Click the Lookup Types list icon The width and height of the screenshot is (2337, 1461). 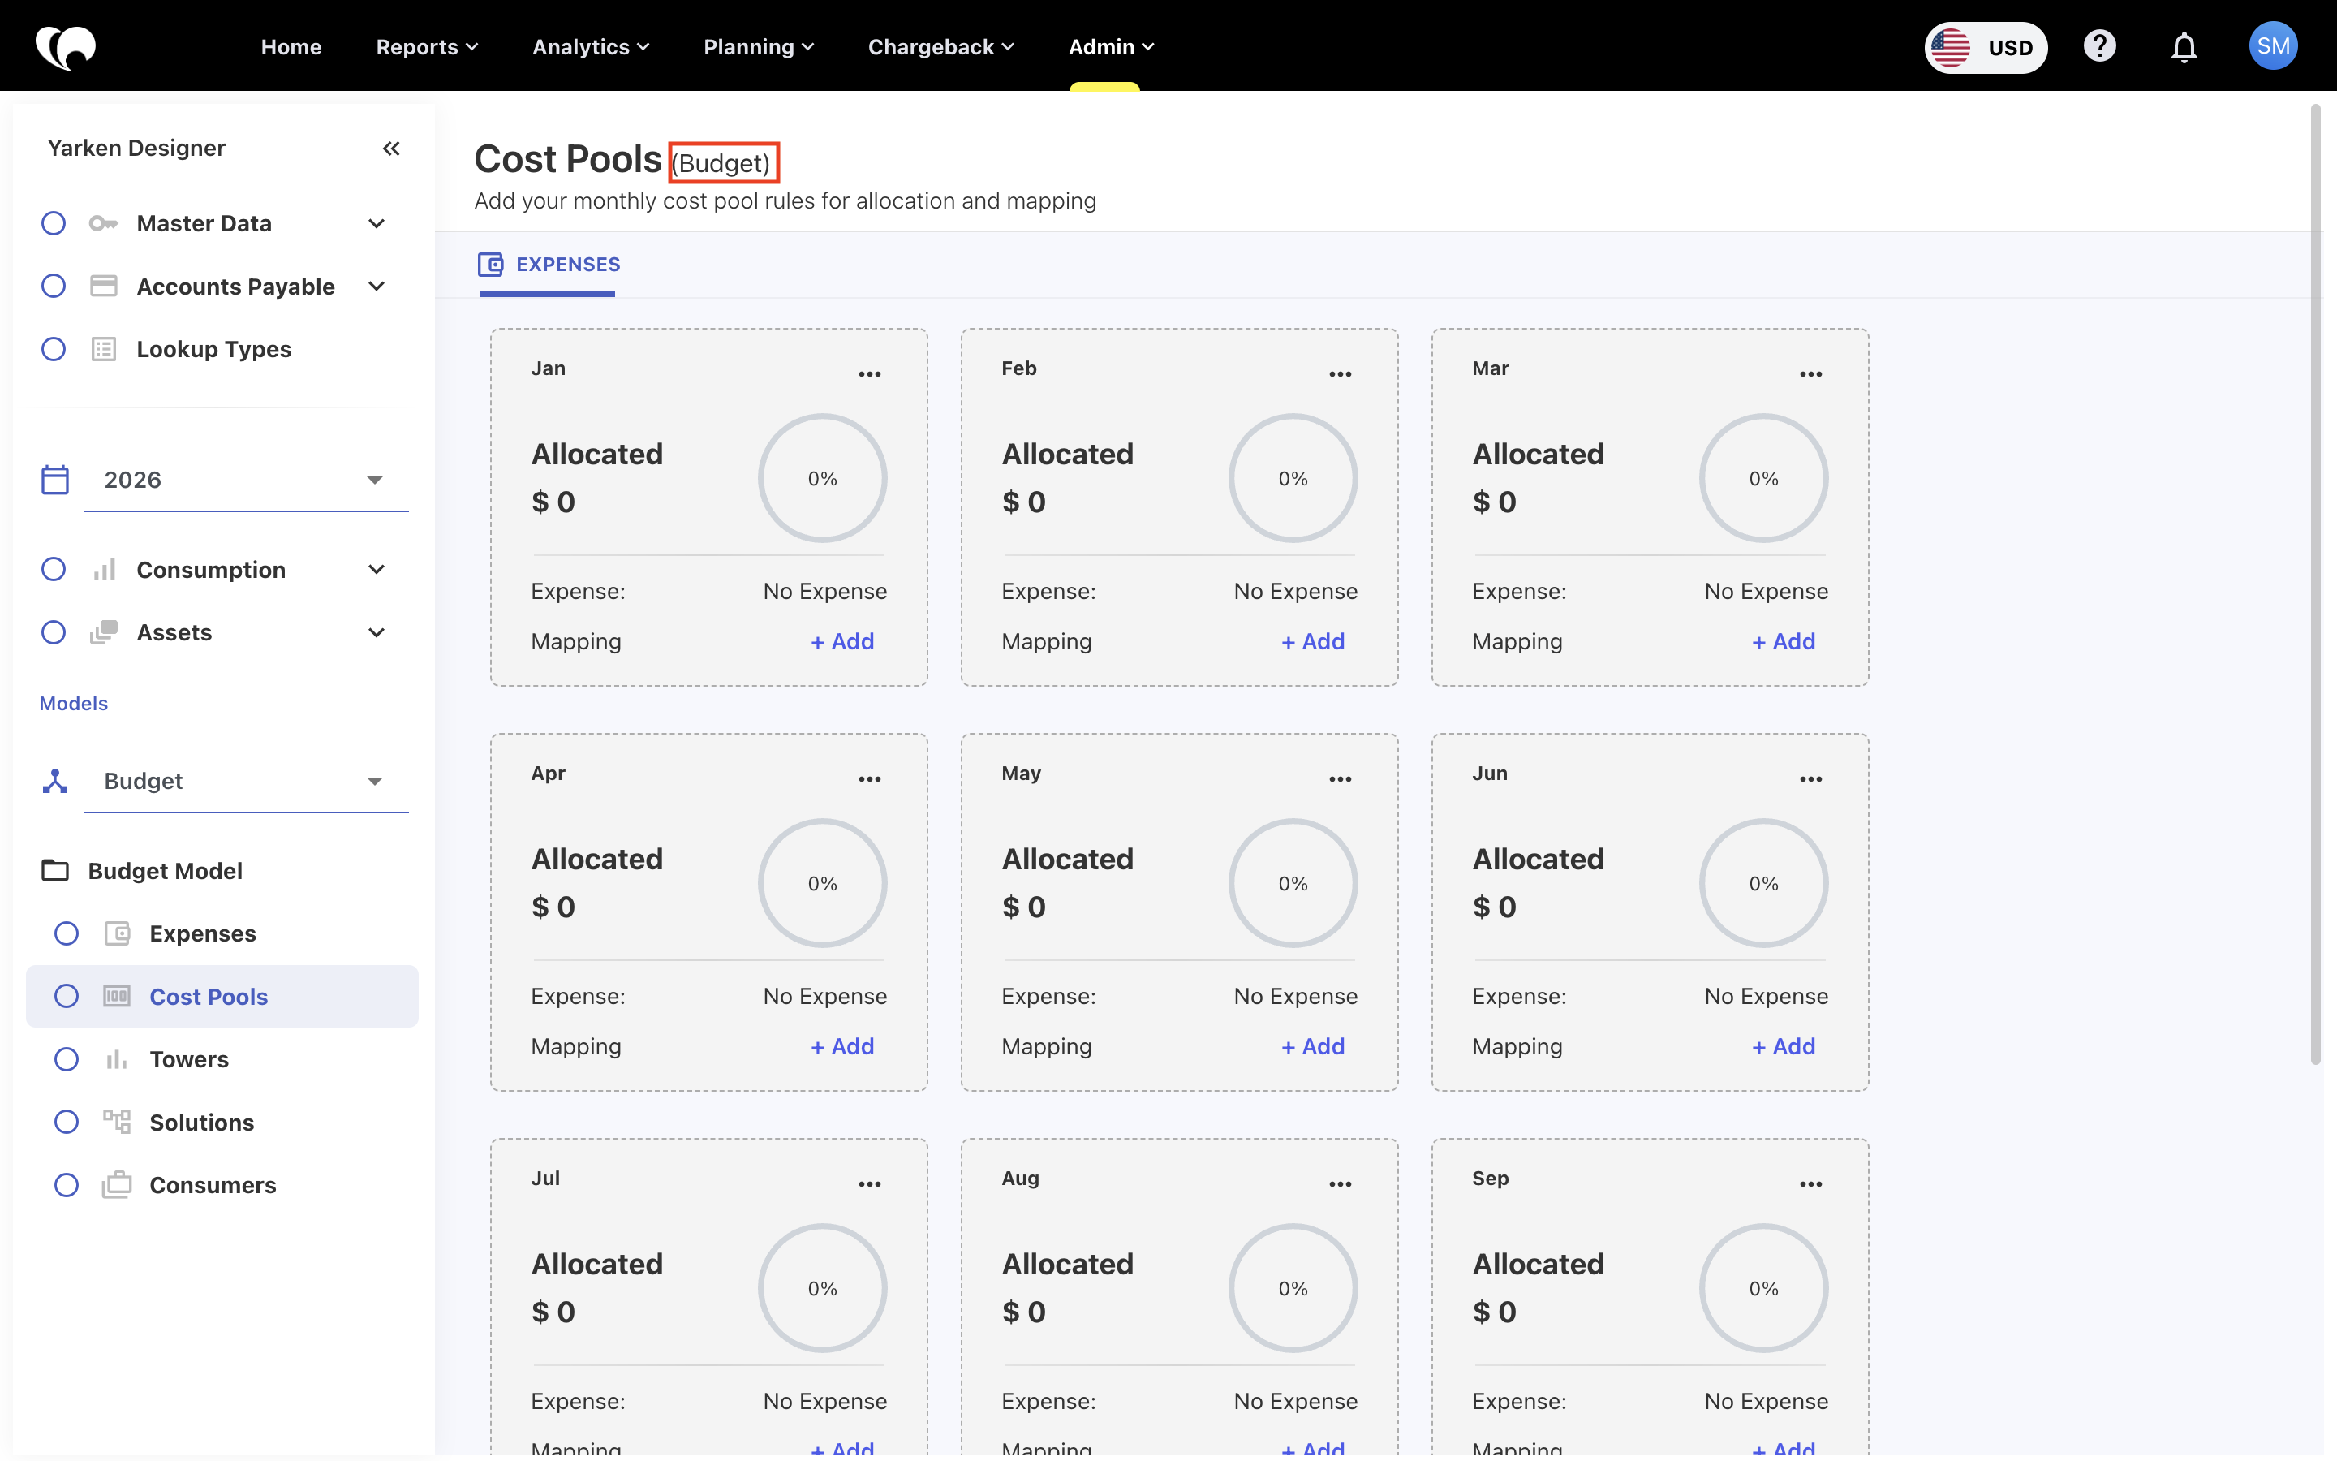tap(103, 349)
